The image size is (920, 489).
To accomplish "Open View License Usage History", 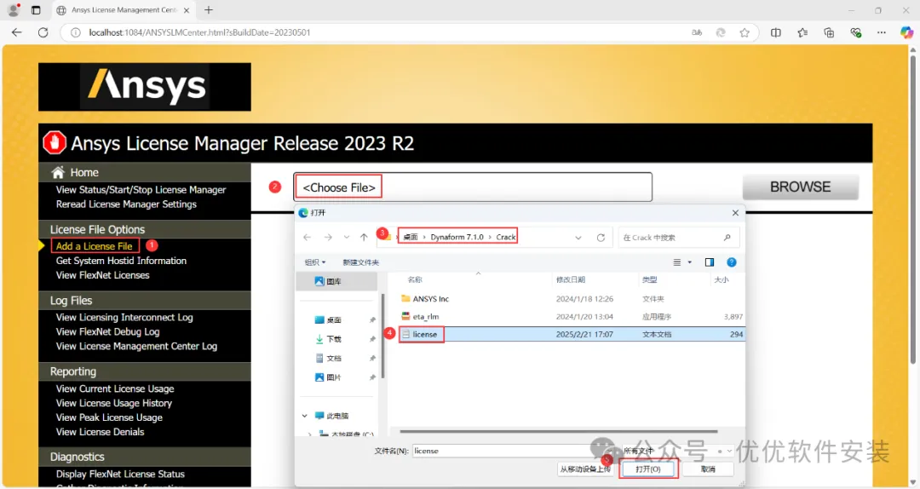I will (x=114, y=403).
